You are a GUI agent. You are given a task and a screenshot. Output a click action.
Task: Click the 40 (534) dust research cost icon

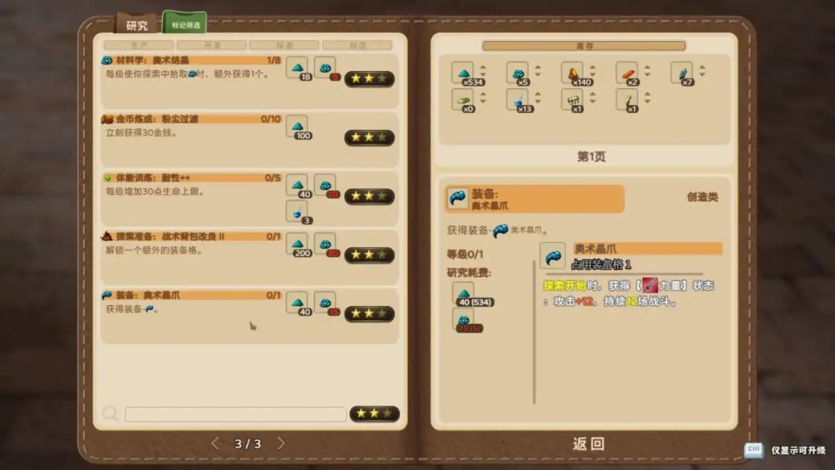464,294
